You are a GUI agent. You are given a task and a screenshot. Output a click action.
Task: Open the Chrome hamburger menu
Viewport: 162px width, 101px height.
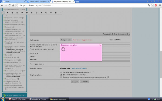[x=160, y=5]
